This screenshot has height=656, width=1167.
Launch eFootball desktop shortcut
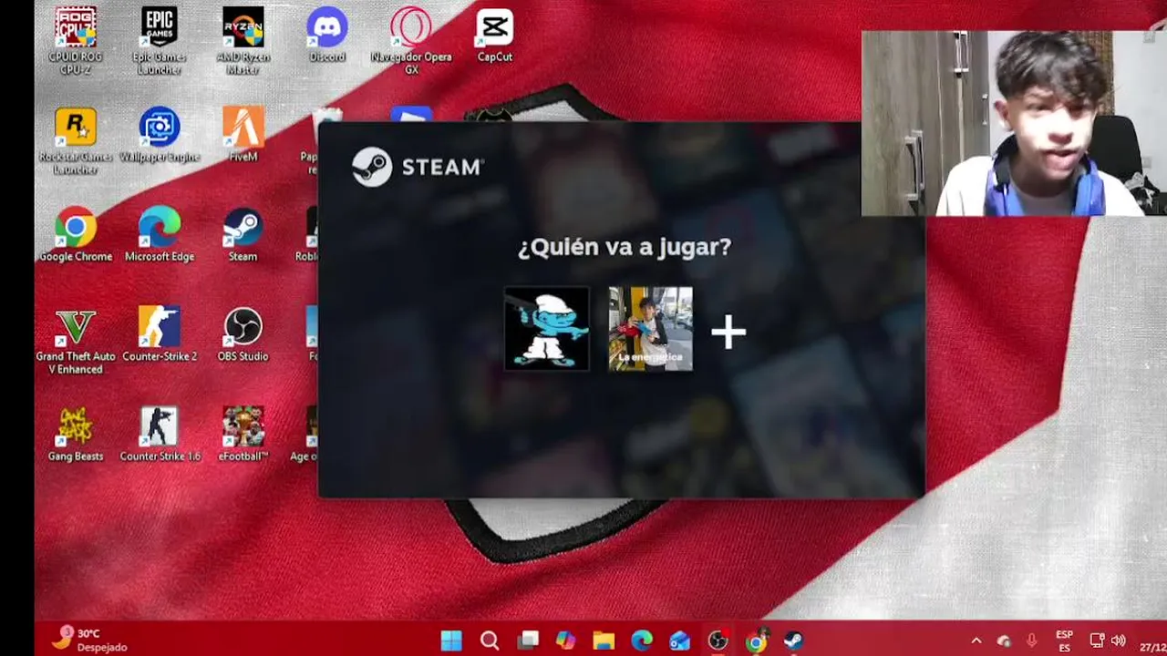(243, 435)
